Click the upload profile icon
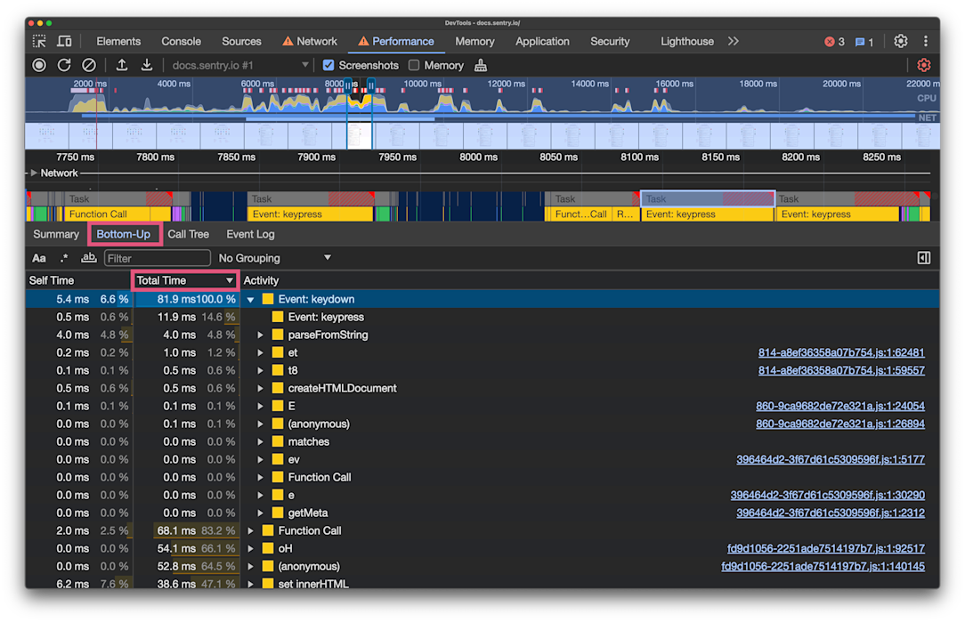 122,65
